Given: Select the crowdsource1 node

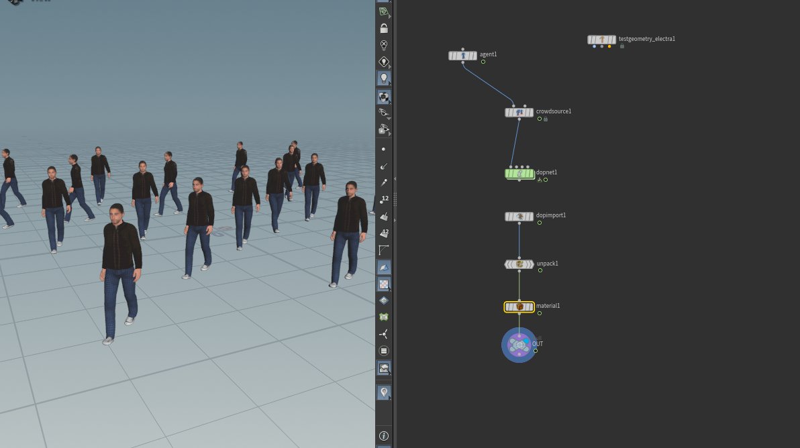Looking at the screenshot, I should pos(519,112).
